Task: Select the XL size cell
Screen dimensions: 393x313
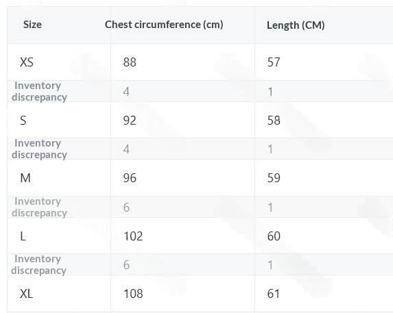Action: pyautogui.click(x=26, y=294)
